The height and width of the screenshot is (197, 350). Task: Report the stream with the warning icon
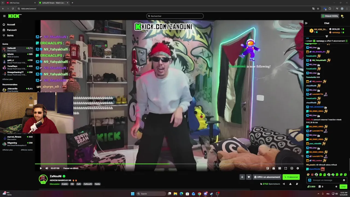pyautogui.click(x=290, y=184)
